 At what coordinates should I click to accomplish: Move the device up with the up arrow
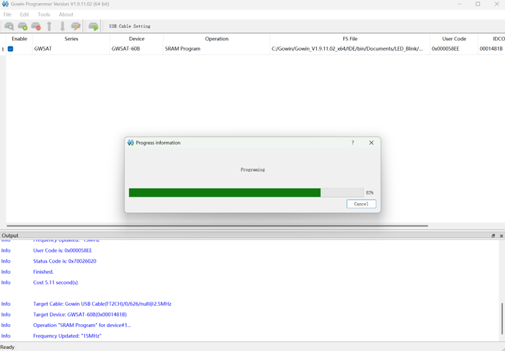[x=49, y=26]
